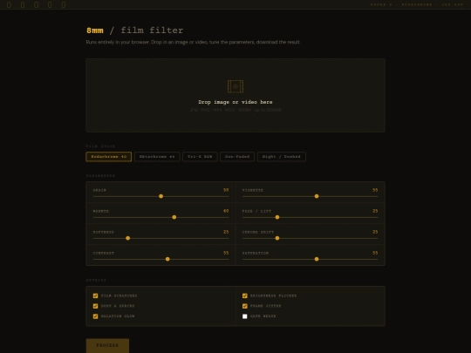Screen dimensions: 471x353
Task: Click the Contrast slider handle
Action: pyautogui.click(x=167, y=260)
